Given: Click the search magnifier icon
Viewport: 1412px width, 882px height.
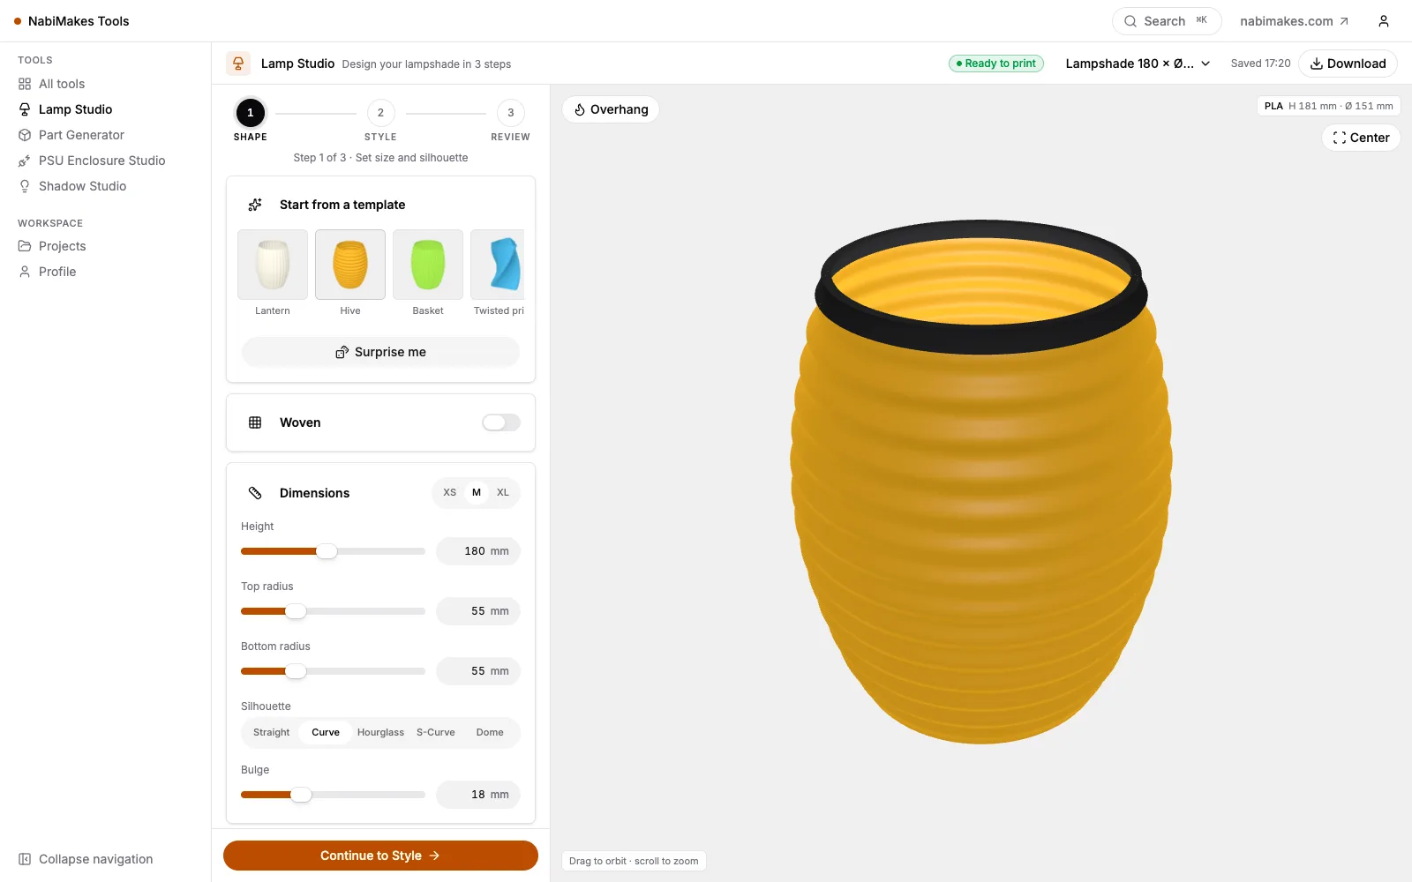Looking at the screenshot, I should click(x=1130, y=21).
